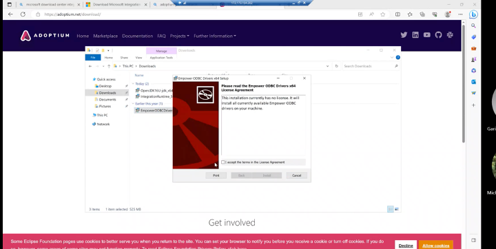The height and width of the screenshot is (249, 496).
Task: Open Tools briefcase icon in Edge sidebar
Action: tap(473, 48)
